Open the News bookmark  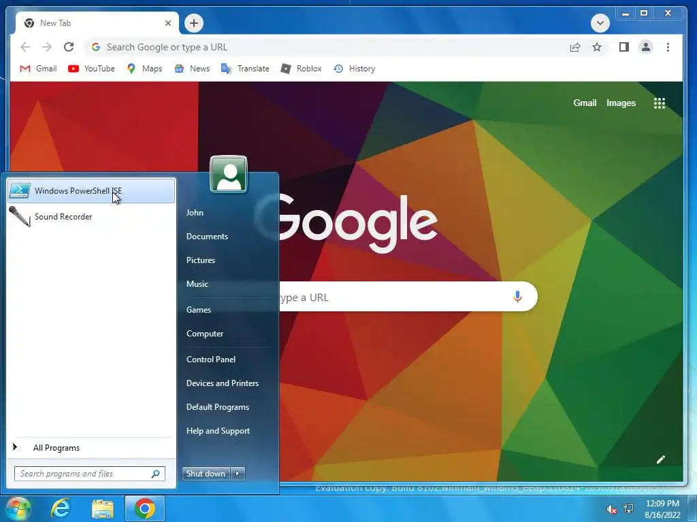[192, 69]
